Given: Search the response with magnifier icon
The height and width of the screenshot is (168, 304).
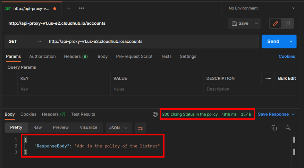Looking at the screenshot, I should (288, 128).
